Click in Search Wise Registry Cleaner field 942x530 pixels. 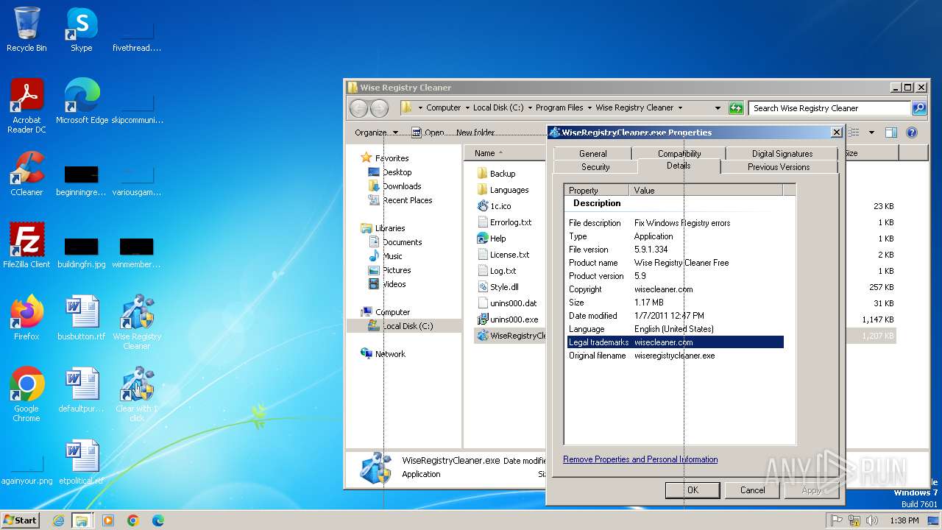pos(829,108)
